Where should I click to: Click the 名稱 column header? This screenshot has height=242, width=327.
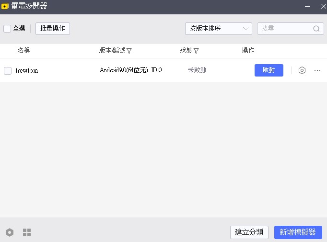[23, 50]
